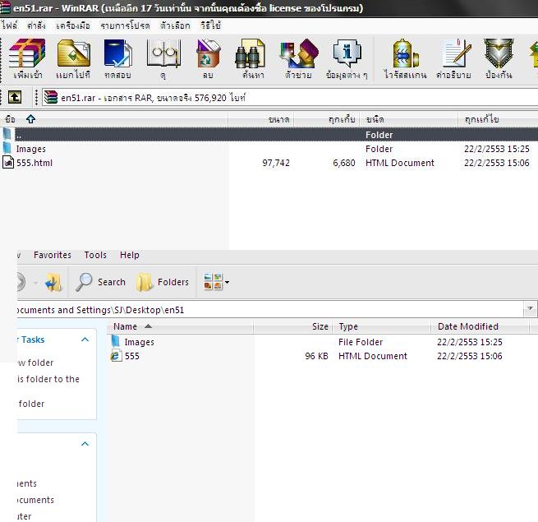The height and width of the screenshot is (522, 538).
Task: Click the '97,742' size value in WinRAR
Action: click(276, 163)
